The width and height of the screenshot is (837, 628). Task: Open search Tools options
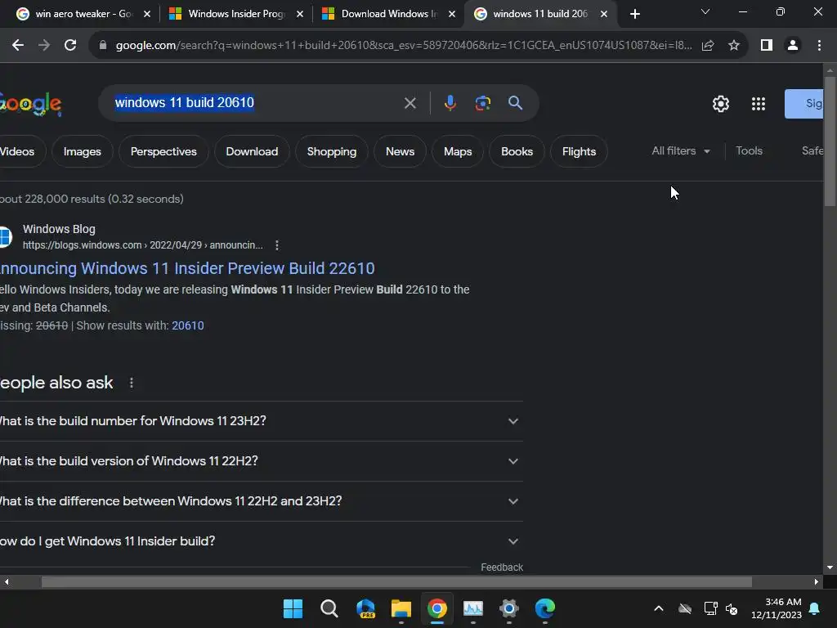click(749, 151)
